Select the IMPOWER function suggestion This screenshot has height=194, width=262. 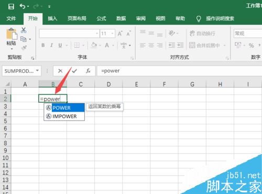(x=64, y=116)
